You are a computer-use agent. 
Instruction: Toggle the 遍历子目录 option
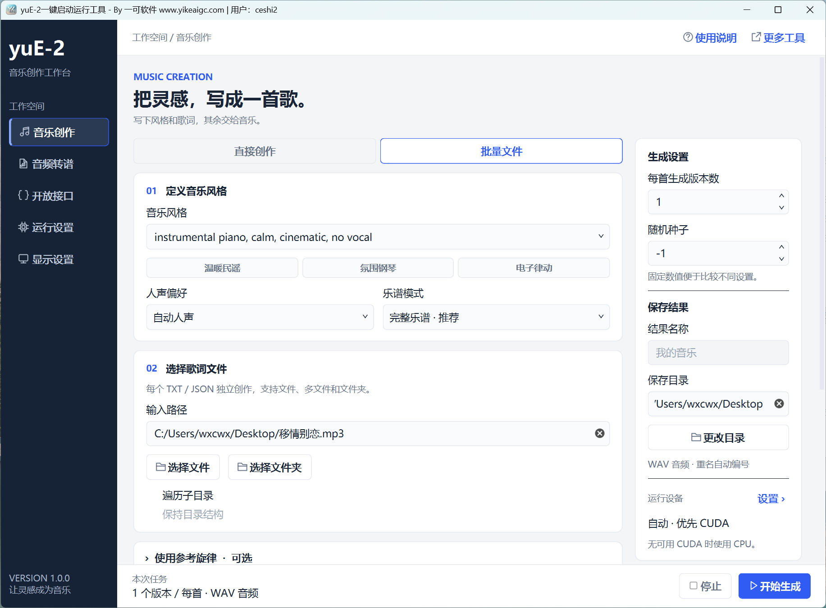point(187,495)
